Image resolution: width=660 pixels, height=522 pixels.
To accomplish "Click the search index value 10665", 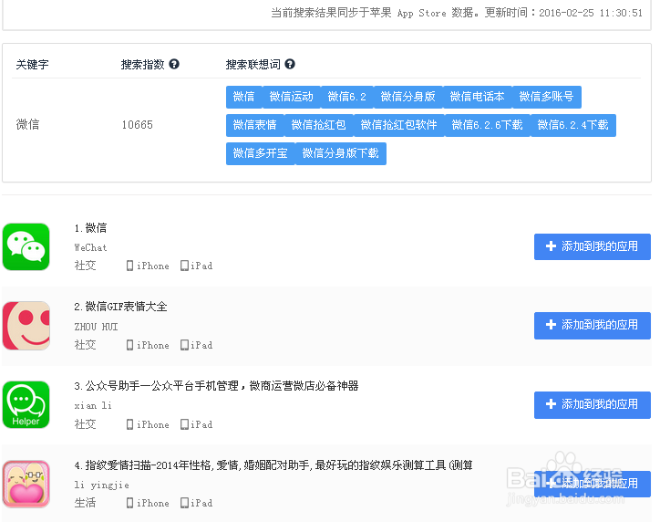I will click(138, 125).
